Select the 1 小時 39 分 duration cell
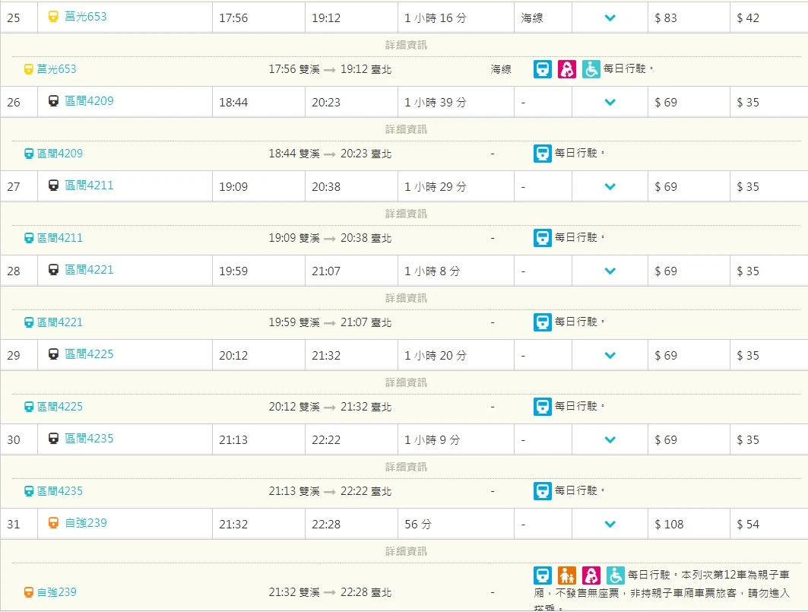The image size is (808, 612). coord(456,102)
